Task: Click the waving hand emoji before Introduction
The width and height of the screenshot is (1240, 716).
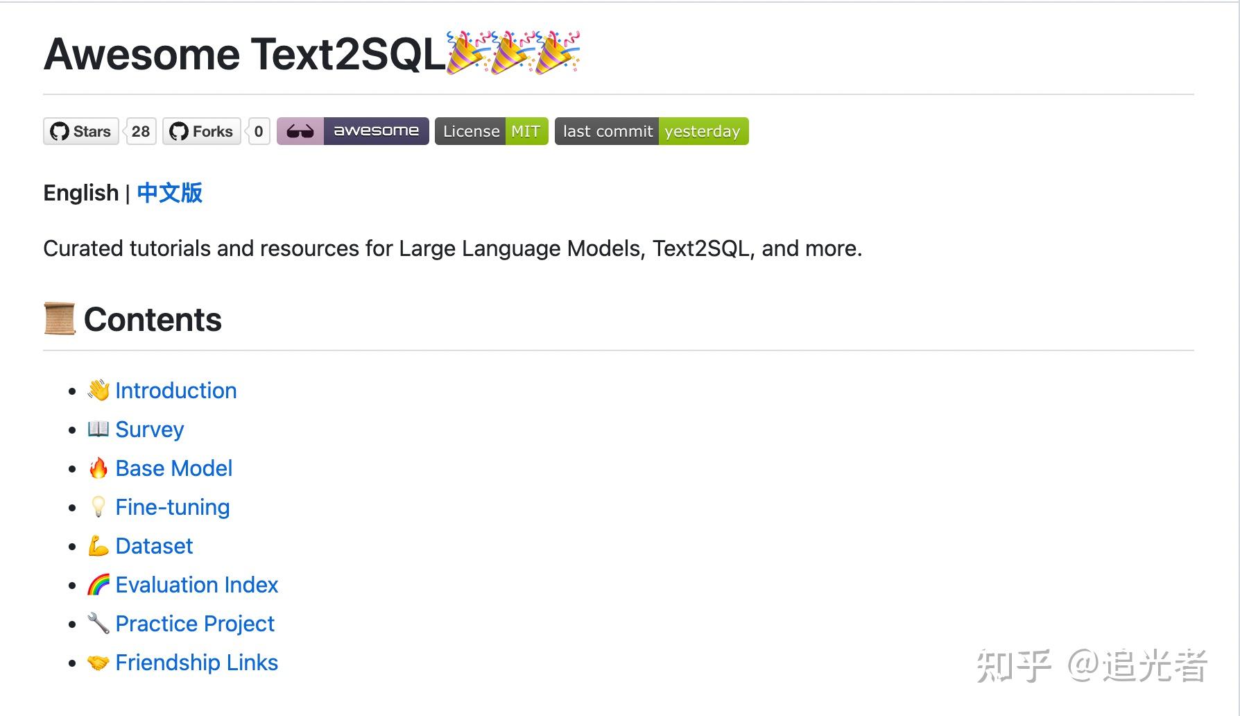Action: tap(98, 390)
